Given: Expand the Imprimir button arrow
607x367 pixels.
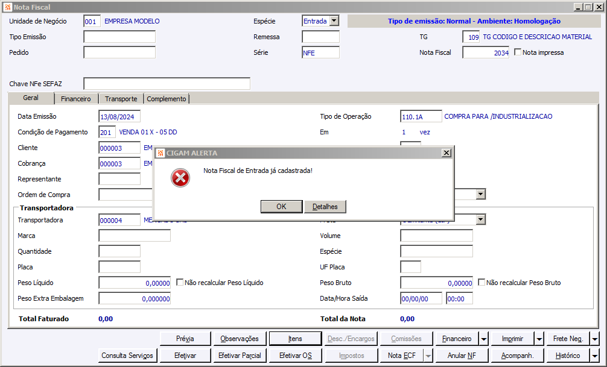Looking at the screenshot, I should (x=539, y=339).
